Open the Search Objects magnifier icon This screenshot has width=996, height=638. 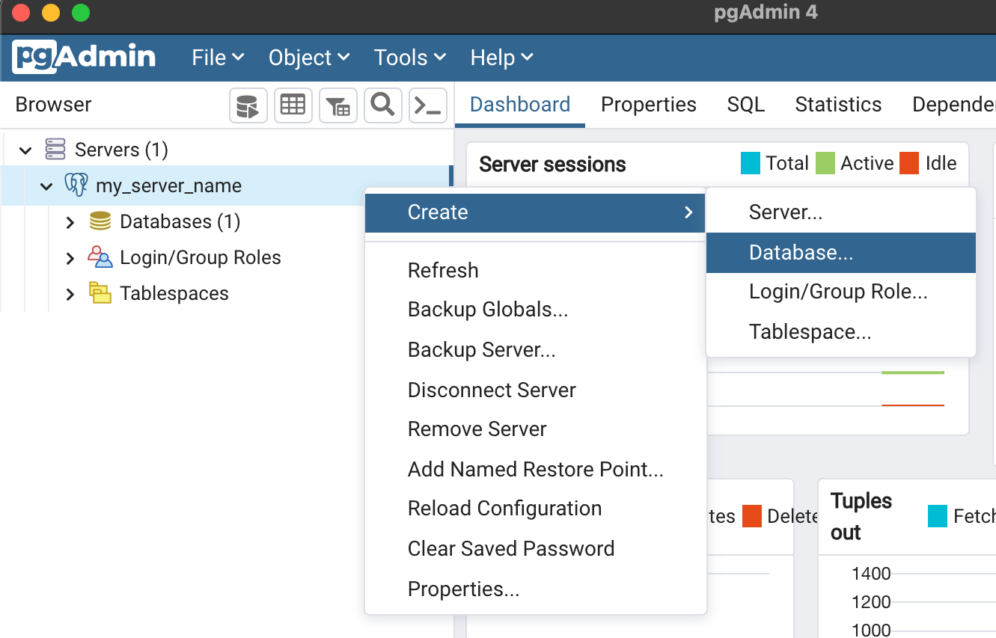[382, 105]
